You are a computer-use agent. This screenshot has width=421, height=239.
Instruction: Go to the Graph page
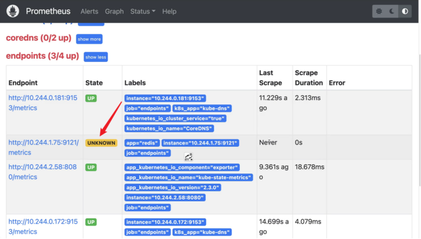114,12
